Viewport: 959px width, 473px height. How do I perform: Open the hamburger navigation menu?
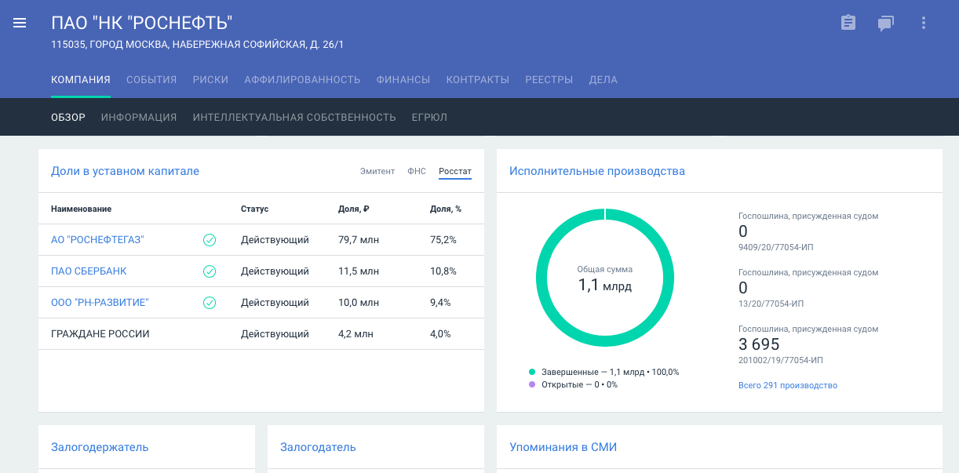point(20,24)
